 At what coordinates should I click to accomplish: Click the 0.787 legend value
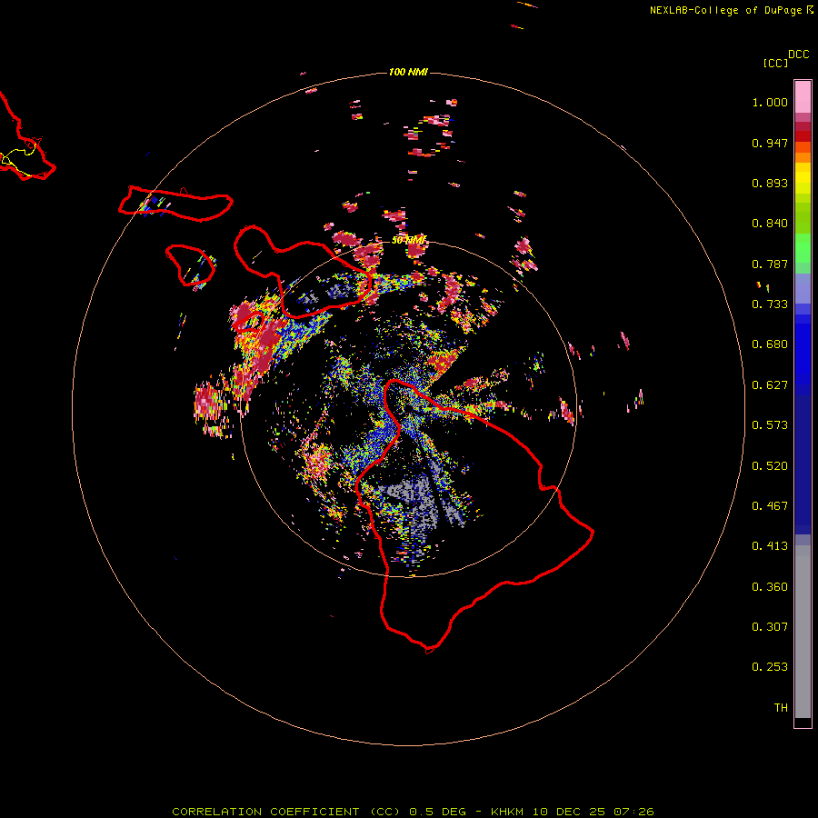click(x=770, y=264)
